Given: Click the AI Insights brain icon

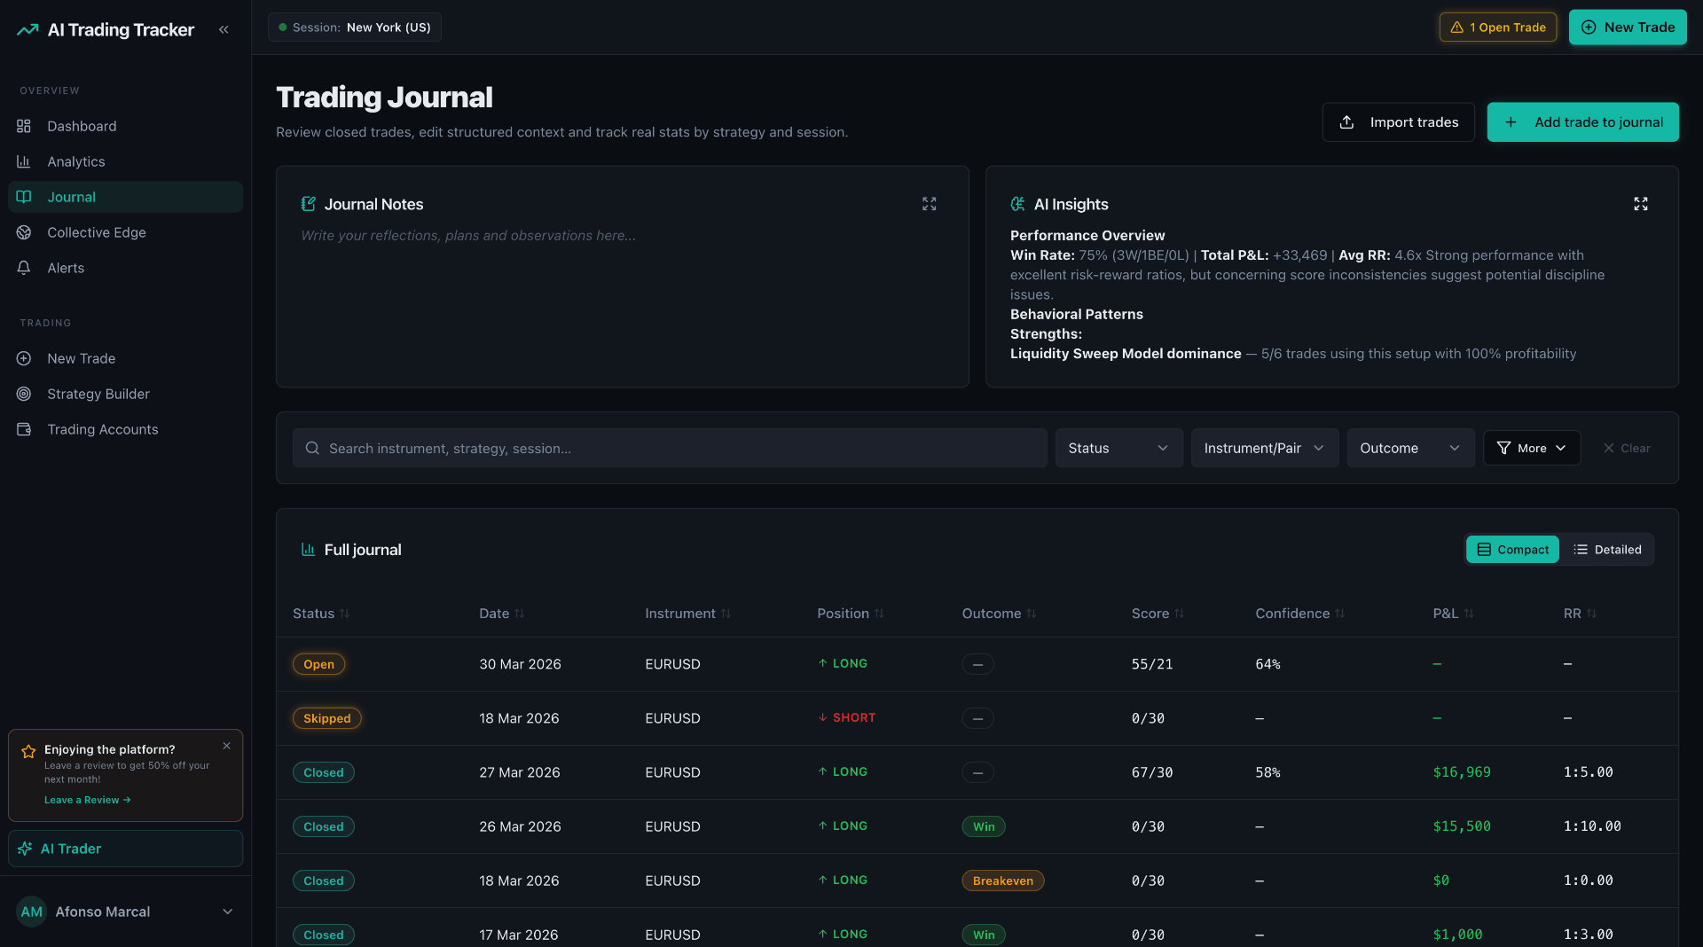Looking at the screenshot, I should coord(1017,204).
